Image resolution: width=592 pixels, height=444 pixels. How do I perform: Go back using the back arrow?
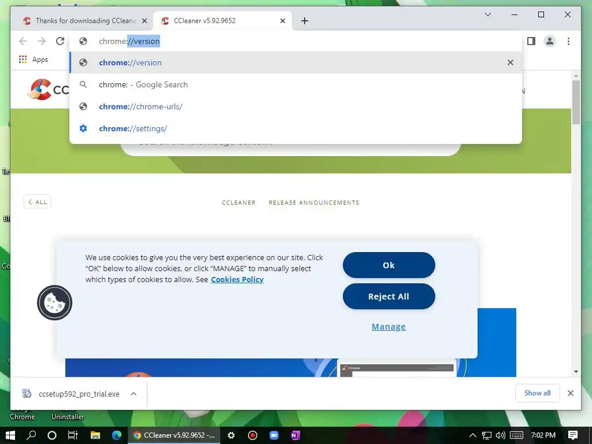click(23, 41)
